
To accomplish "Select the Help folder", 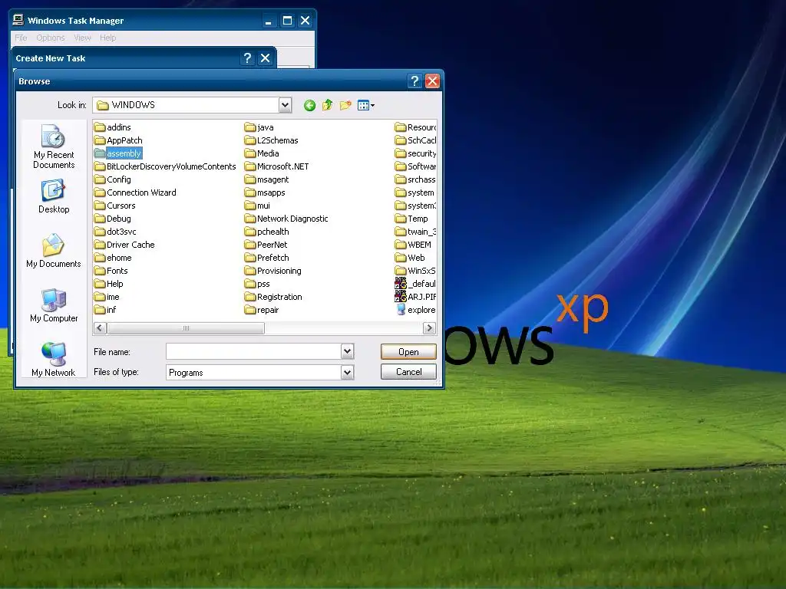I will [x=109, y=284].
